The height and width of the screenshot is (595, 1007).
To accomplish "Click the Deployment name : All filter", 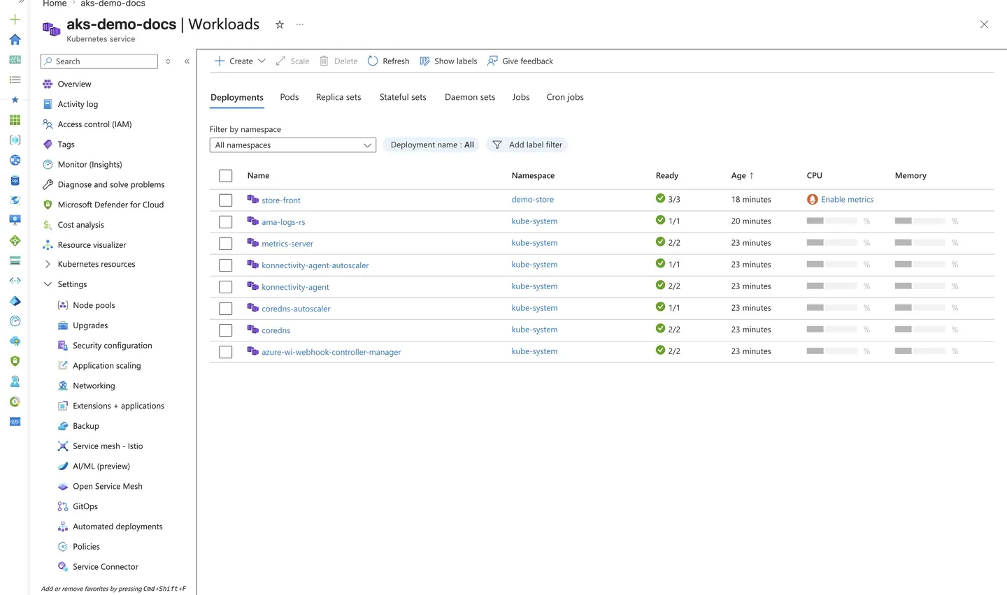I will point(431,145).
